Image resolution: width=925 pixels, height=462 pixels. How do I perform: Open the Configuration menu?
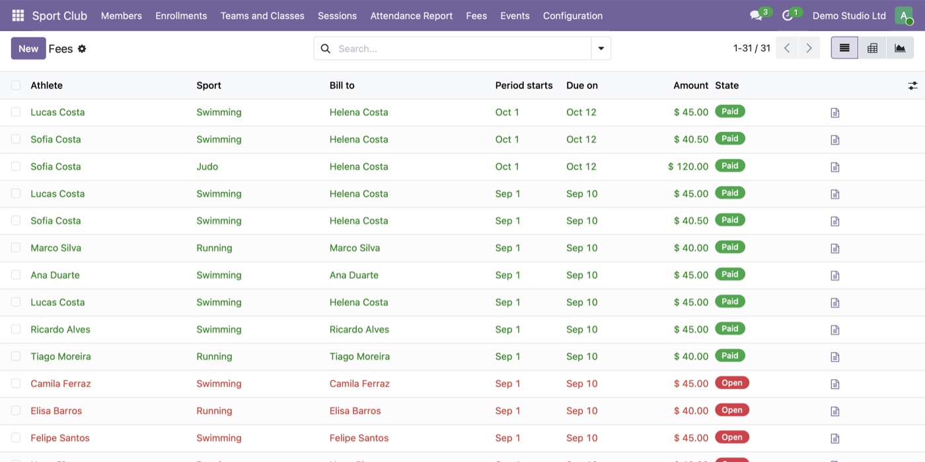tap(573, 15)
